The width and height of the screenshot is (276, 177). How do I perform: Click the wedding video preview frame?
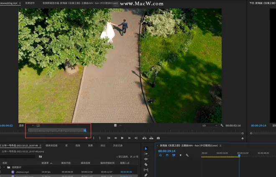pos(120,66)
